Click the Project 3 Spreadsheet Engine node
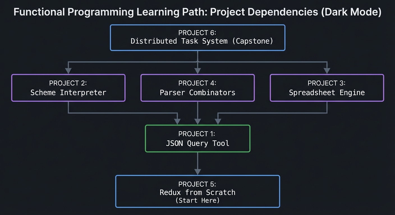 coord(327,88)
